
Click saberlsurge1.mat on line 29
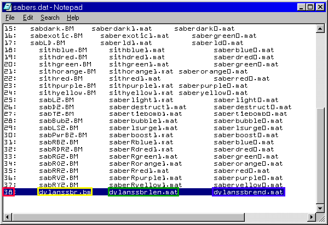tap(143, 128)
